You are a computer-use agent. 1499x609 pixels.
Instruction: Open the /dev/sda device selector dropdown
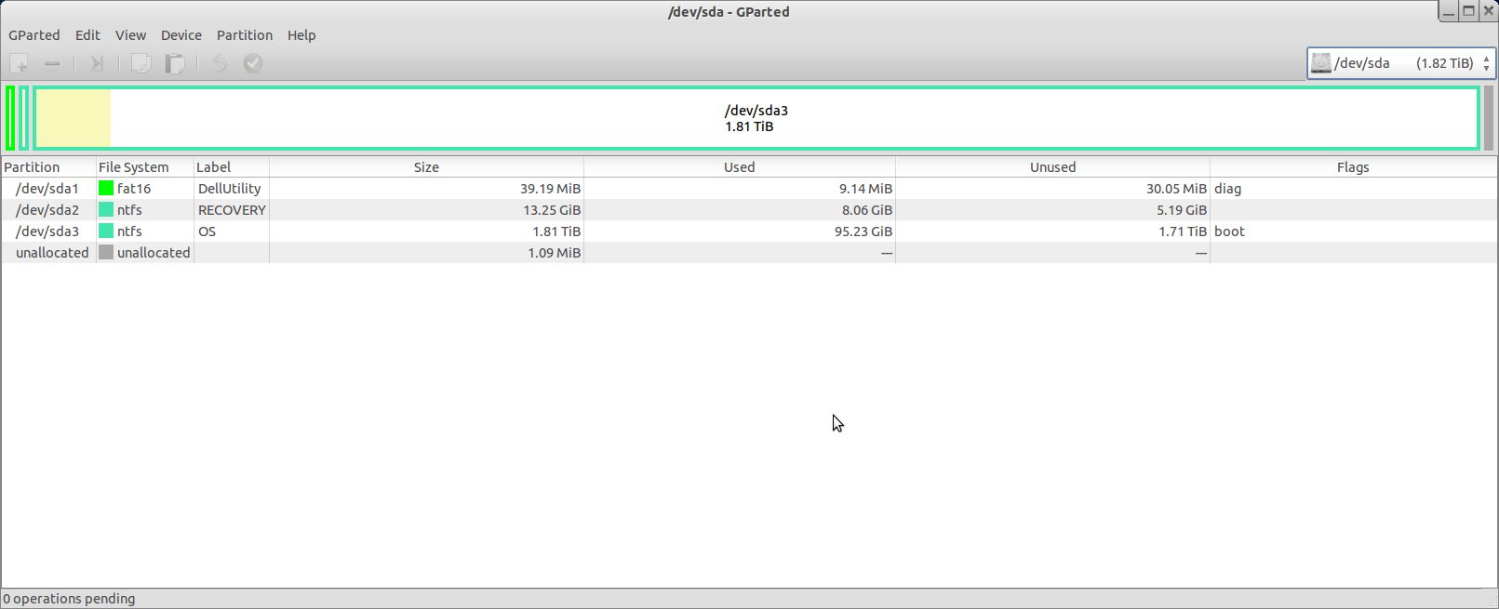[1400, 63]
